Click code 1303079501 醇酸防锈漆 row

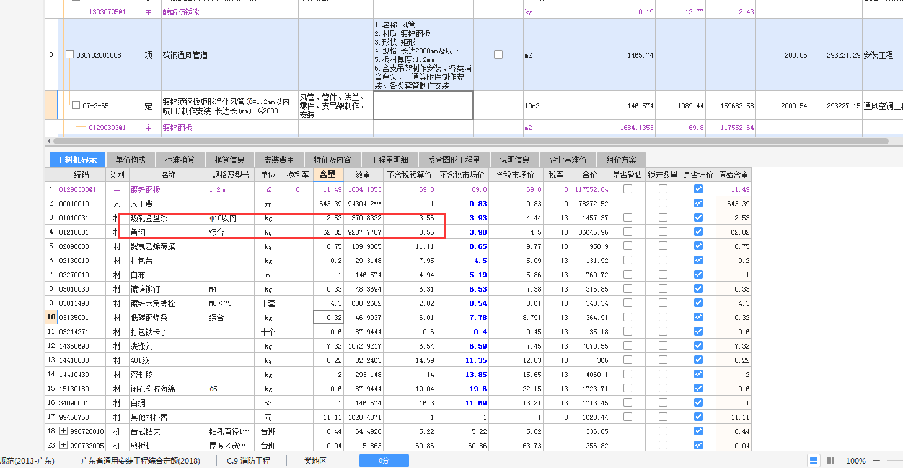[107, 12]
